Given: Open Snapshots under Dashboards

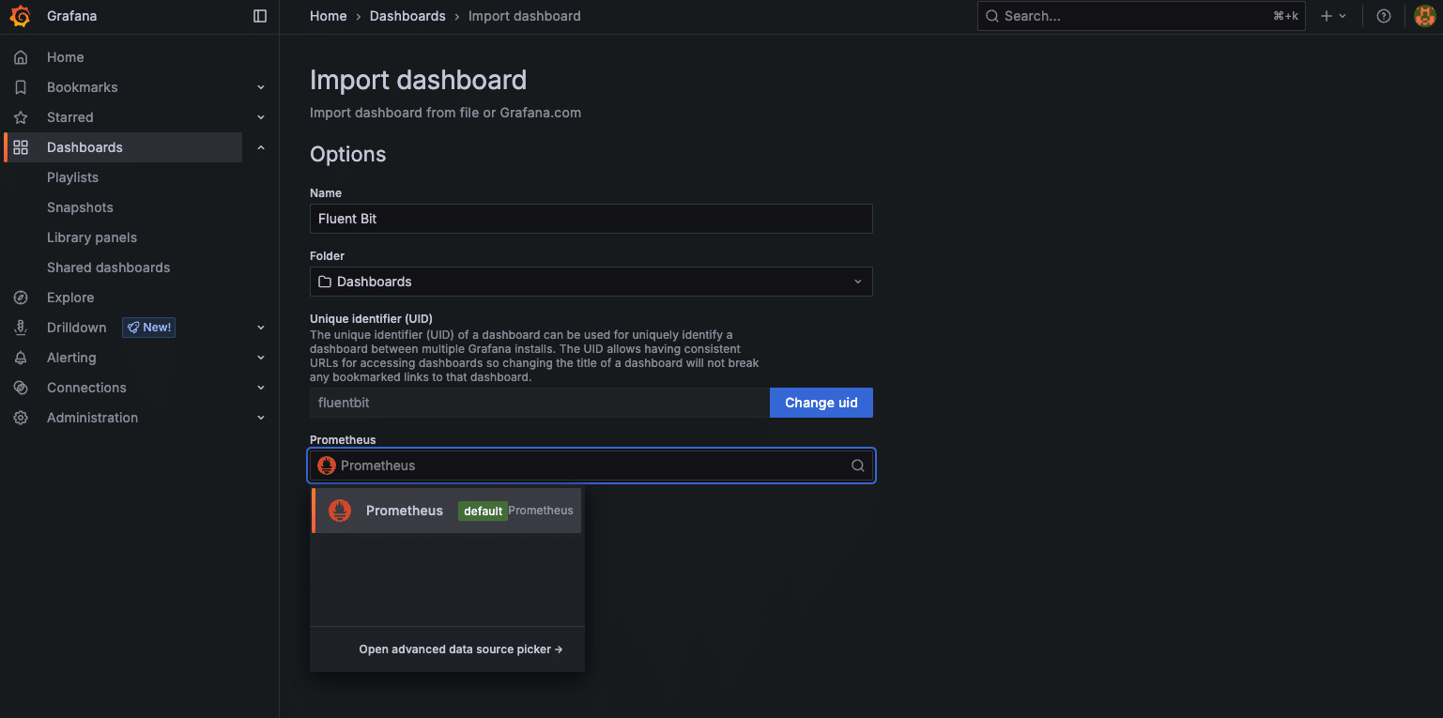Looking at the screenshot, I should point(80,207).
